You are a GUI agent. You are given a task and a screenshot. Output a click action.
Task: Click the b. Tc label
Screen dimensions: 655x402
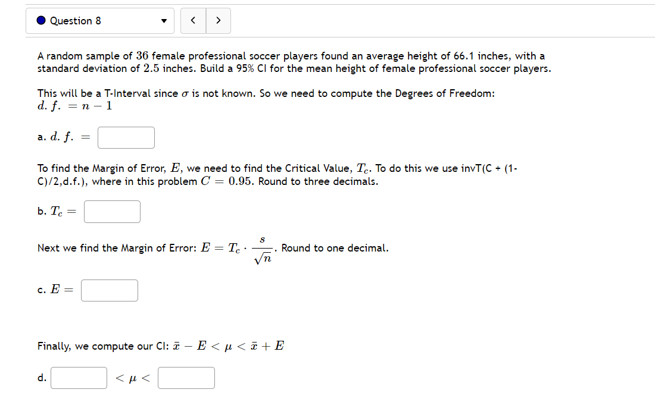pyautogui.click(x=53, y=211)
